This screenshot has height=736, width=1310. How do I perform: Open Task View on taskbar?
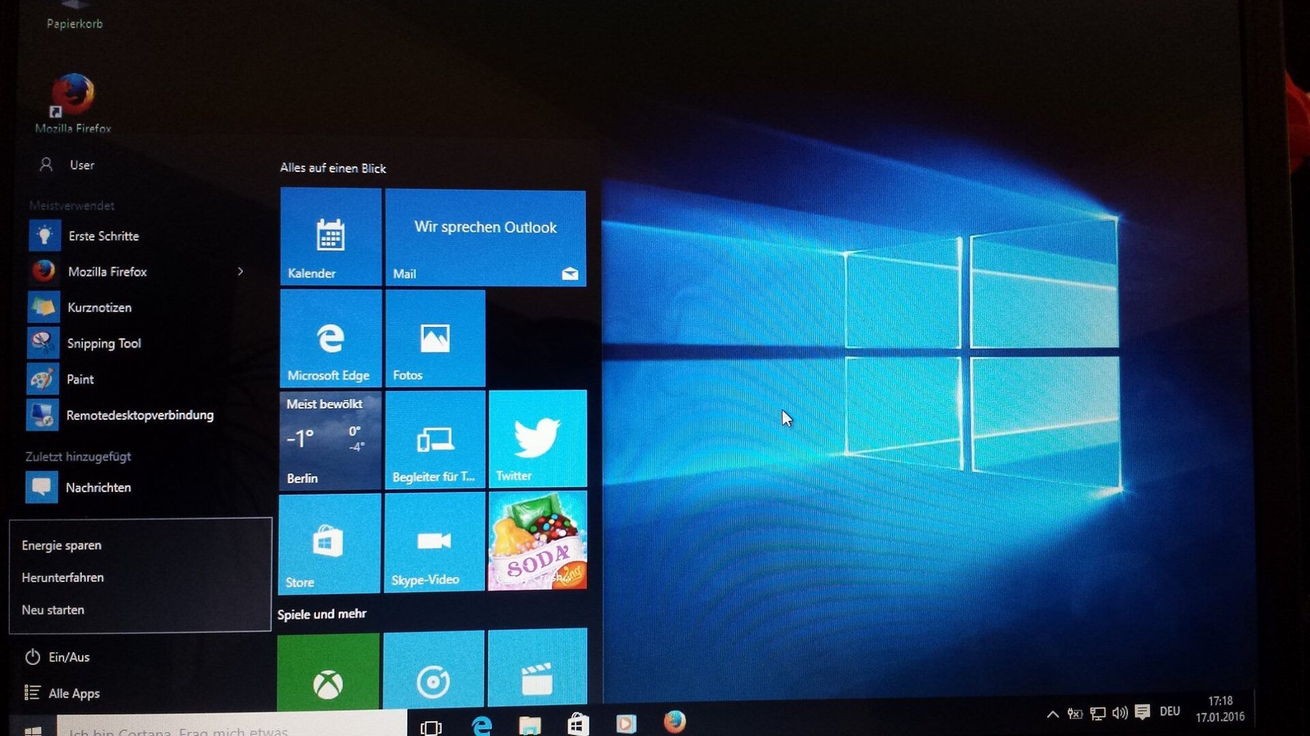431,726
